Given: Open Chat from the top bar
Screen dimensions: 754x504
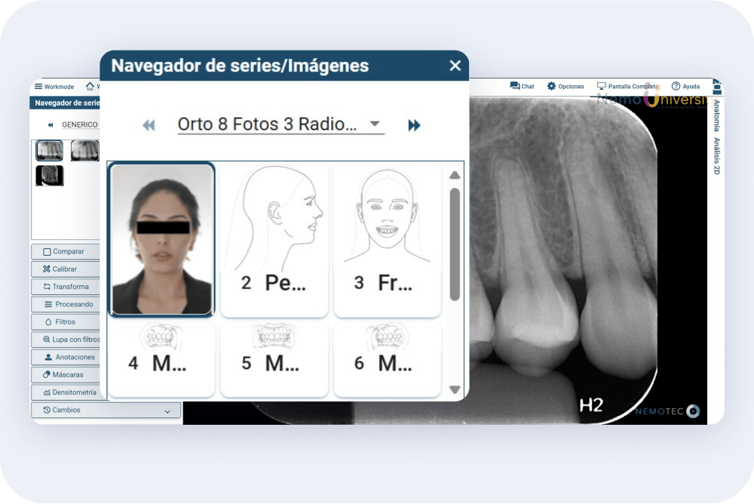Looking at the screenshot, I should (523, 86).
